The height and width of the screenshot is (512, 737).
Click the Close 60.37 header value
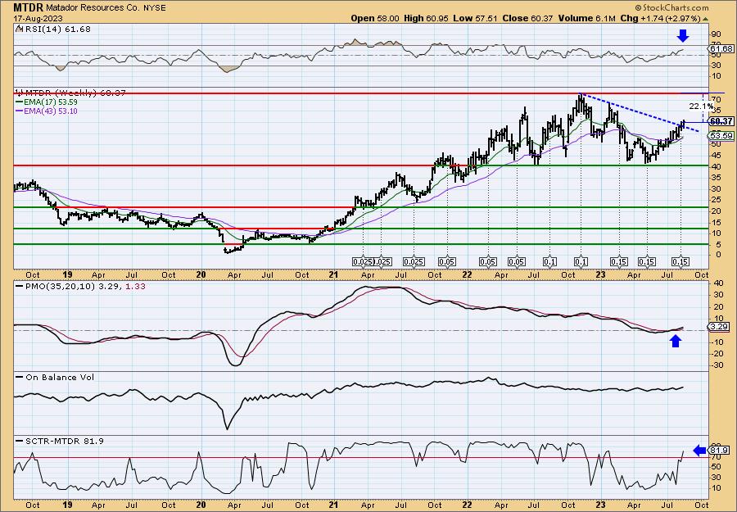click(x=528, y=18)
